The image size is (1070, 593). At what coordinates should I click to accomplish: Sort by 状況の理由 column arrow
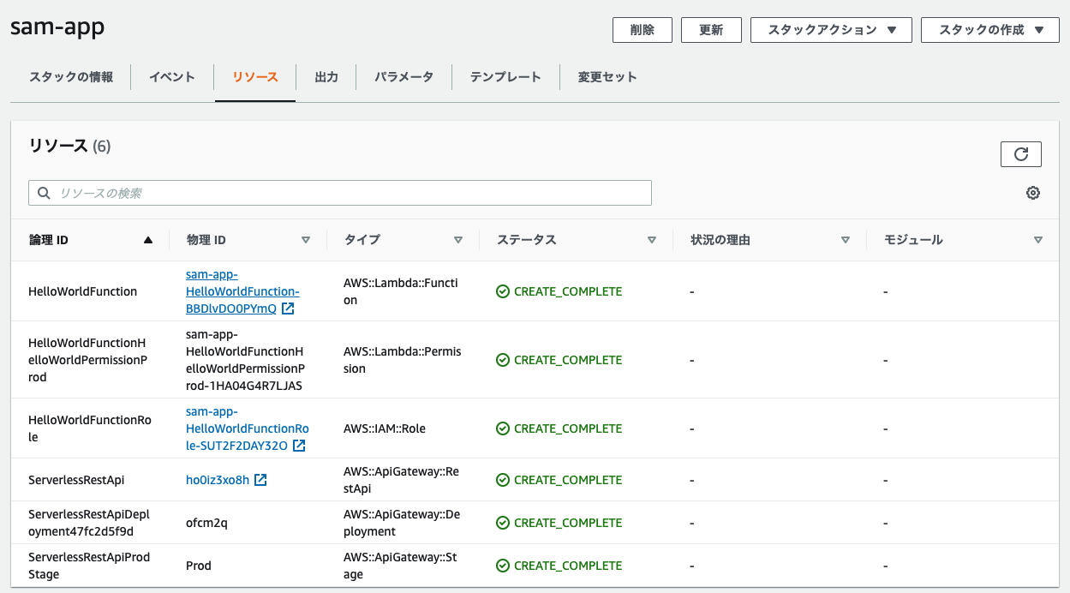pyautogui.click(x=846, y=240)
